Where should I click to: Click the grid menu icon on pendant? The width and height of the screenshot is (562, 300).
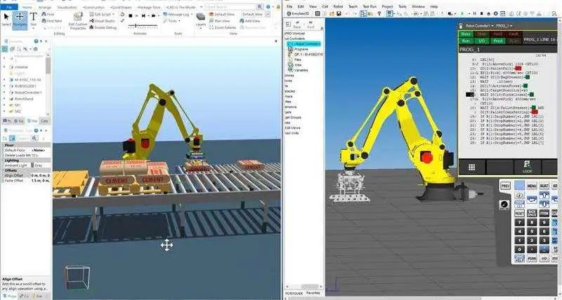point(471,168)
